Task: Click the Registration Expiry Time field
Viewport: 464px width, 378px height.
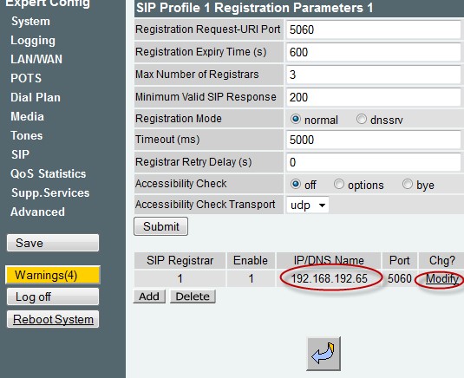Action: coord(374,52)
